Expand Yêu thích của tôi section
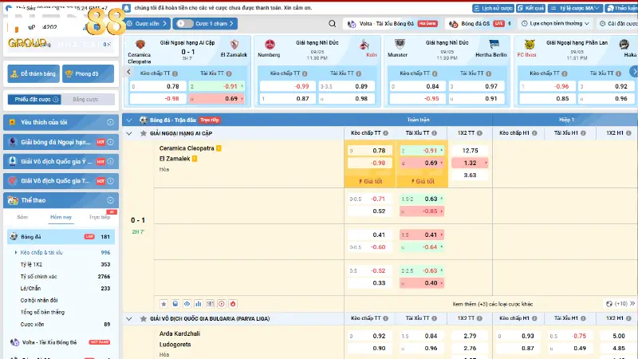The width and height of the screenshot is (638, 359). point(110,122)
